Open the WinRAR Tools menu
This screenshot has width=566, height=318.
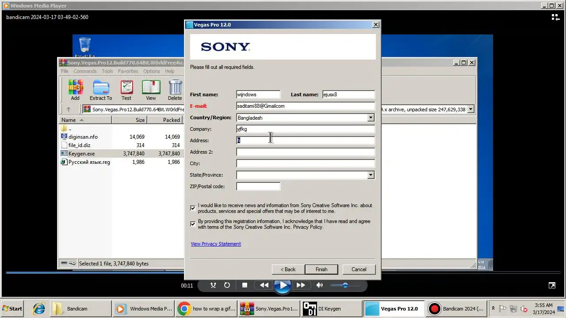(x=107, y=71)
